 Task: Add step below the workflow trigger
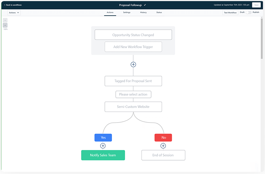click(133, 65)
